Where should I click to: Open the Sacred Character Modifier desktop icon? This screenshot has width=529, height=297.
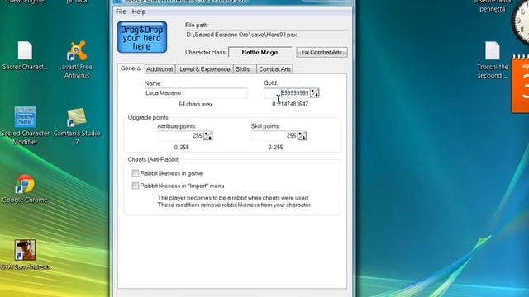click(25, 125)
